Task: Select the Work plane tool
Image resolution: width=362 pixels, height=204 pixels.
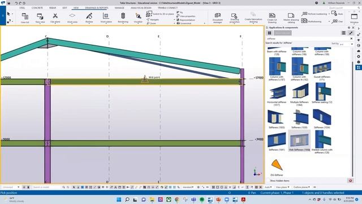Action: tap(106, 18)
